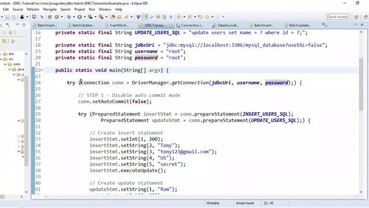The width and height of the screenshot is (369, 208).
Task: Click the round user profile toolbar icon
Action: pyautogui.click(x=22, y=17)
